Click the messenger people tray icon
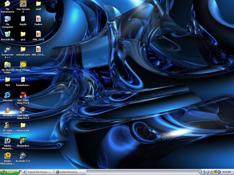 coord(204,172)
